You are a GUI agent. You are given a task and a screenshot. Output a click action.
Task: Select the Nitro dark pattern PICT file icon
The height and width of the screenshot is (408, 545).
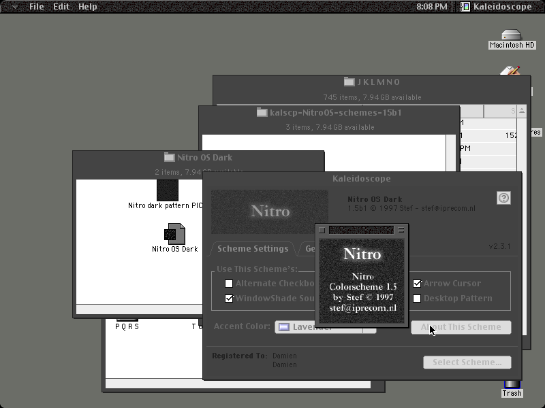[x=167, y=190]
